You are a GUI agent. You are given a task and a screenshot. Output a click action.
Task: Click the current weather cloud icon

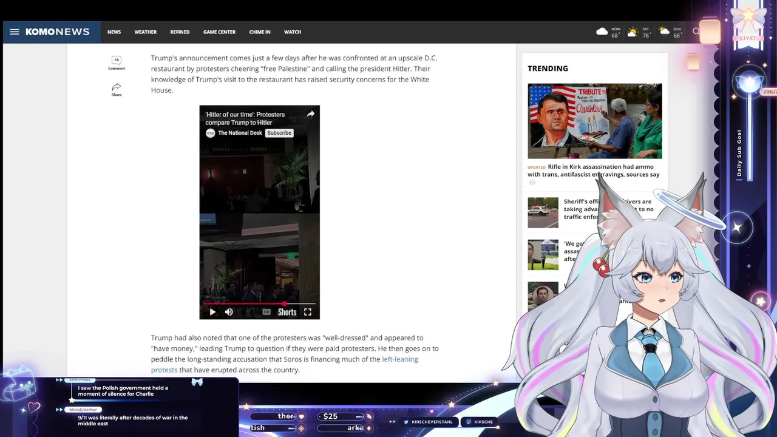602,32
